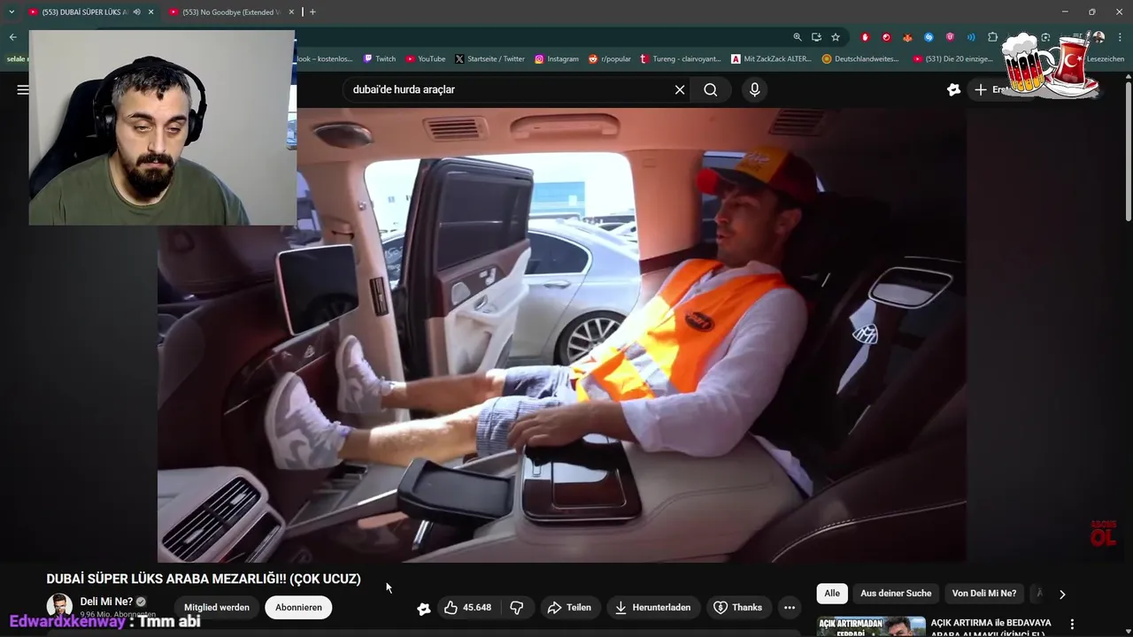Start voice search with microphone icon

point(754,89)
